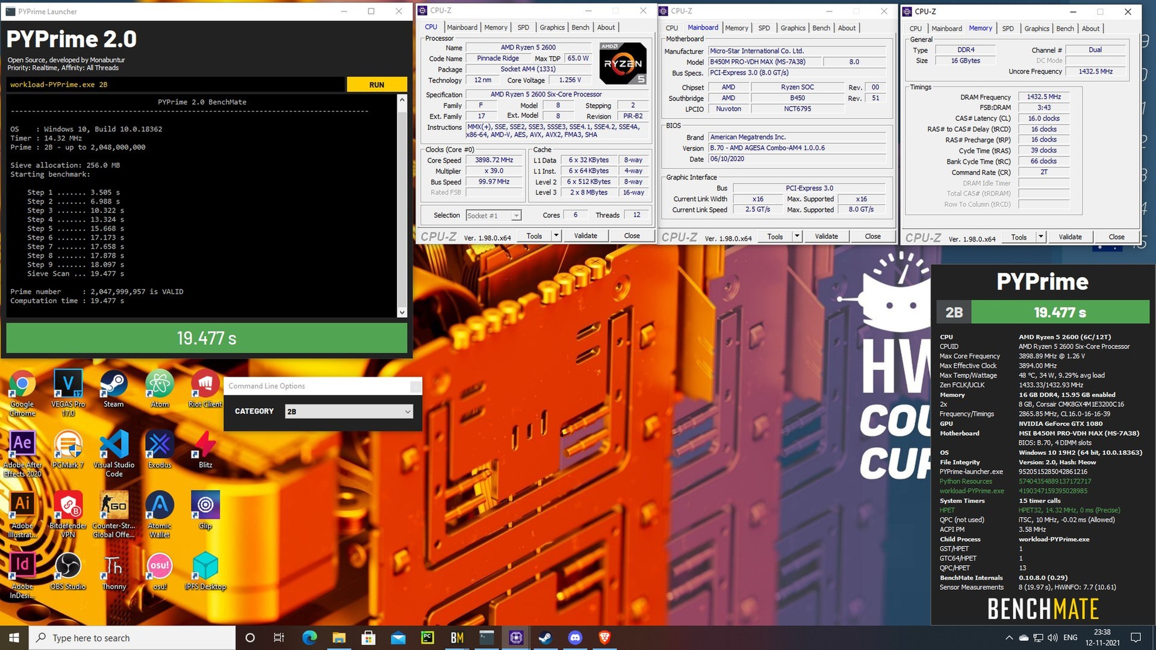Open Bench tab in first CPU-Z window
This screenshot has height=650, width=1156.
click(580, 28)
